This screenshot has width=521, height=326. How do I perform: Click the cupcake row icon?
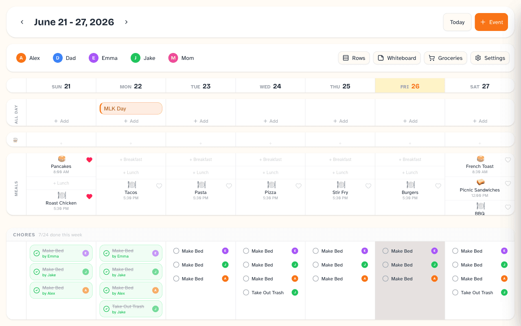click(x=15, y=140)
